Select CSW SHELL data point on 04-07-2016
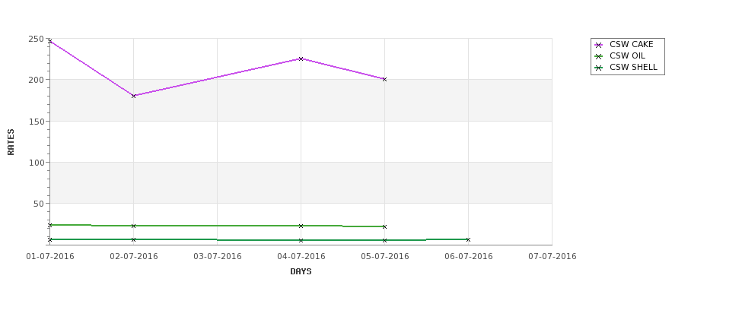This screenshot has height=326, width=742. pos(301,240)
